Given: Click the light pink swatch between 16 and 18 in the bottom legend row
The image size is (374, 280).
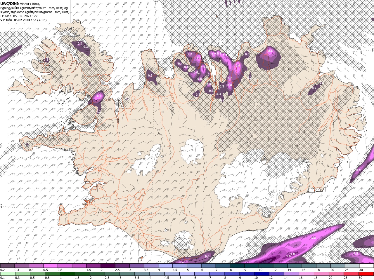Looking at the screenshot, I should point(306,274).
